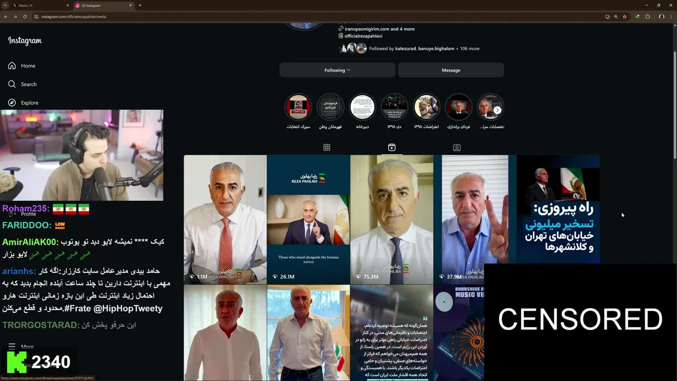Expand the Following dropdown button

pos(337,70)
